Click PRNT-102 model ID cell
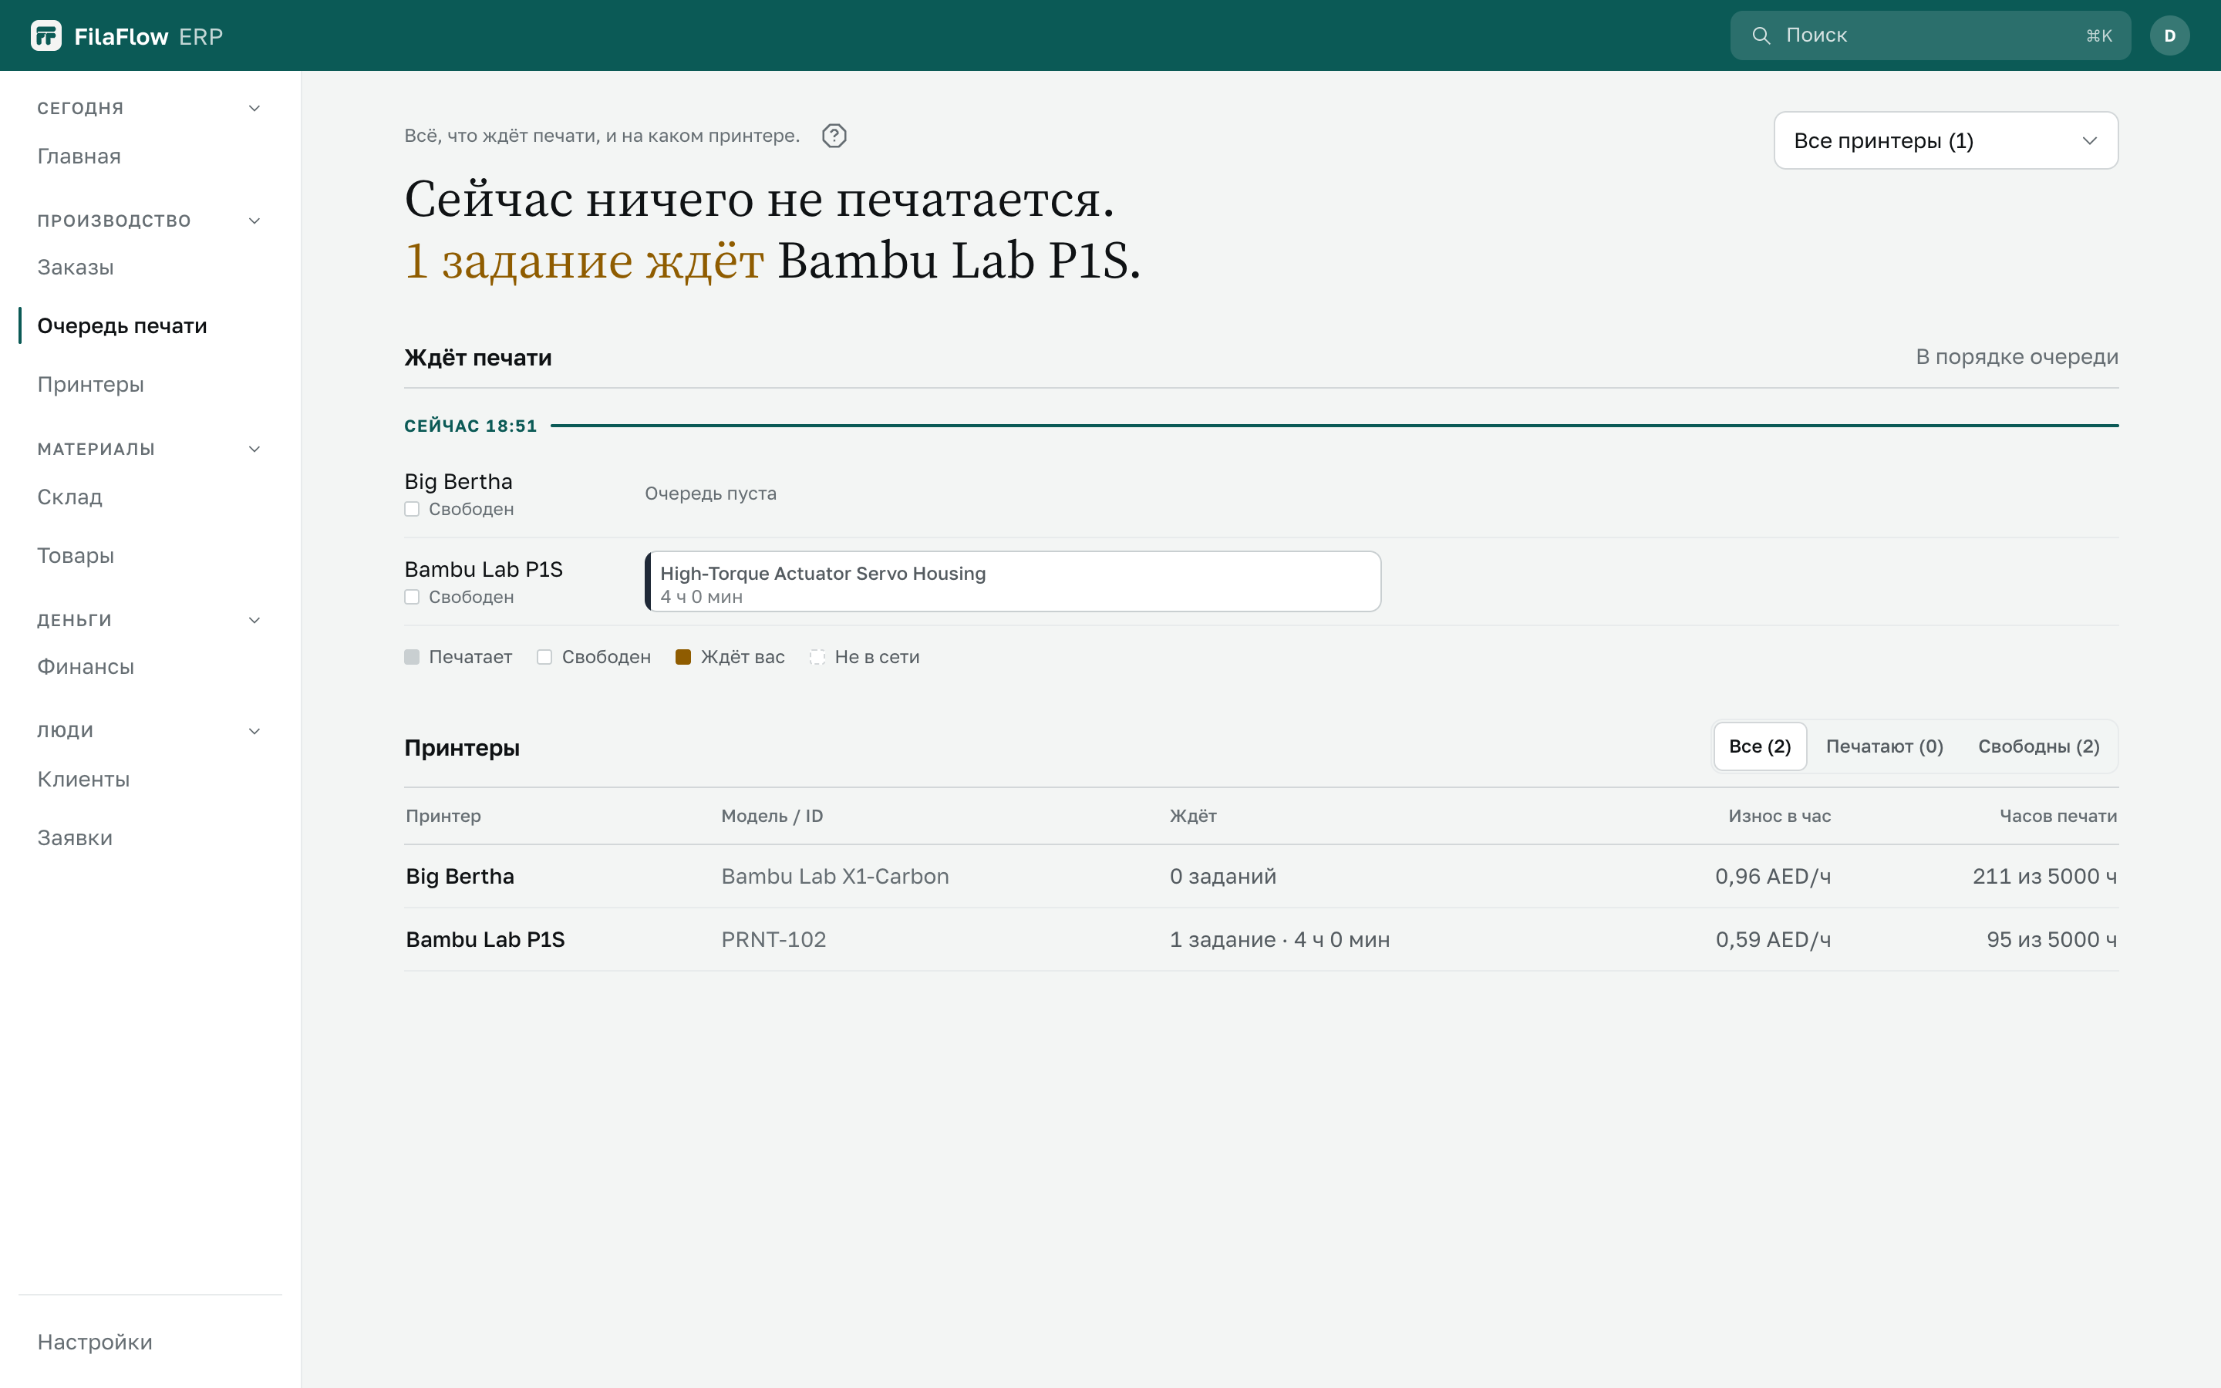2221x1388 pixels. coord(773,940)
